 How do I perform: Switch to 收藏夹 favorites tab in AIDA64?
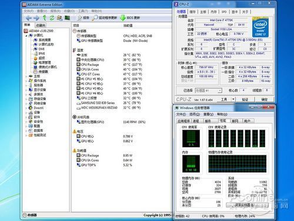pos(41,25)
